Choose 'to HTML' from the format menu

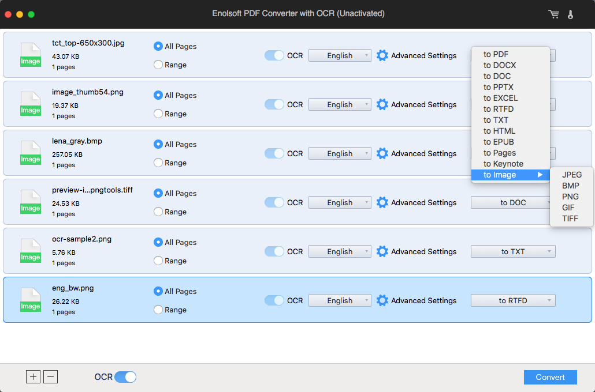pyautogui.click(x=511, y=131)
